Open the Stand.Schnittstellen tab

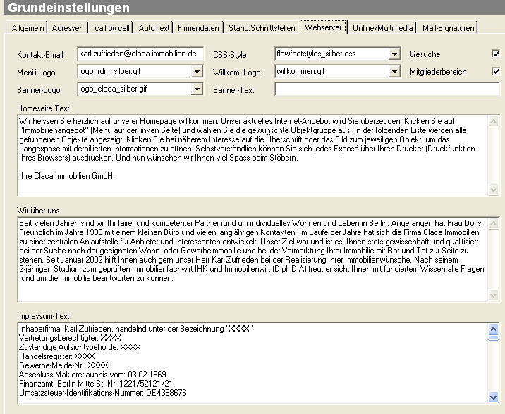262,28
